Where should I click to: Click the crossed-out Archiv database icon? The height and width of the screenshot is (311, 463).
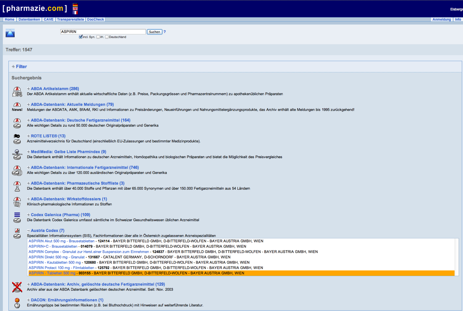coord(17,287)
